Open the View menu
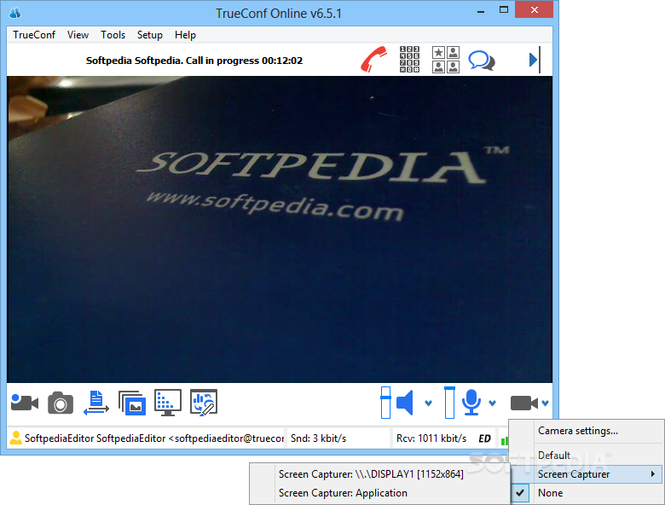This screenshot has height=505, width=665. click(78, 35)
